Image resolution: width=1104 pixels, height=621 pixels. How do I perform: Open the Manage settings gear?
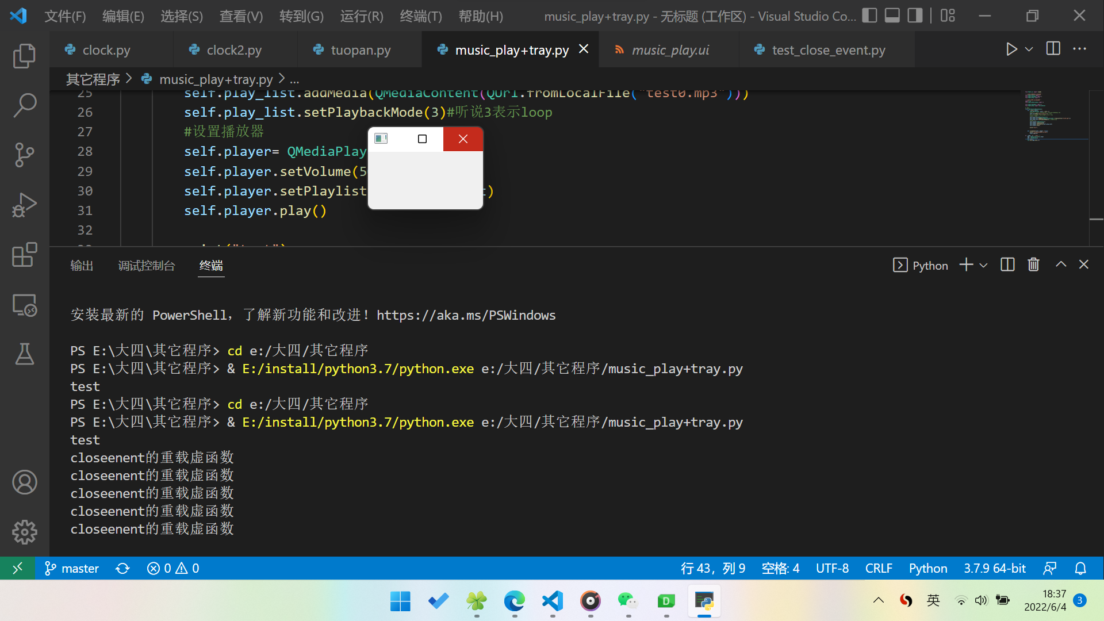24,532
